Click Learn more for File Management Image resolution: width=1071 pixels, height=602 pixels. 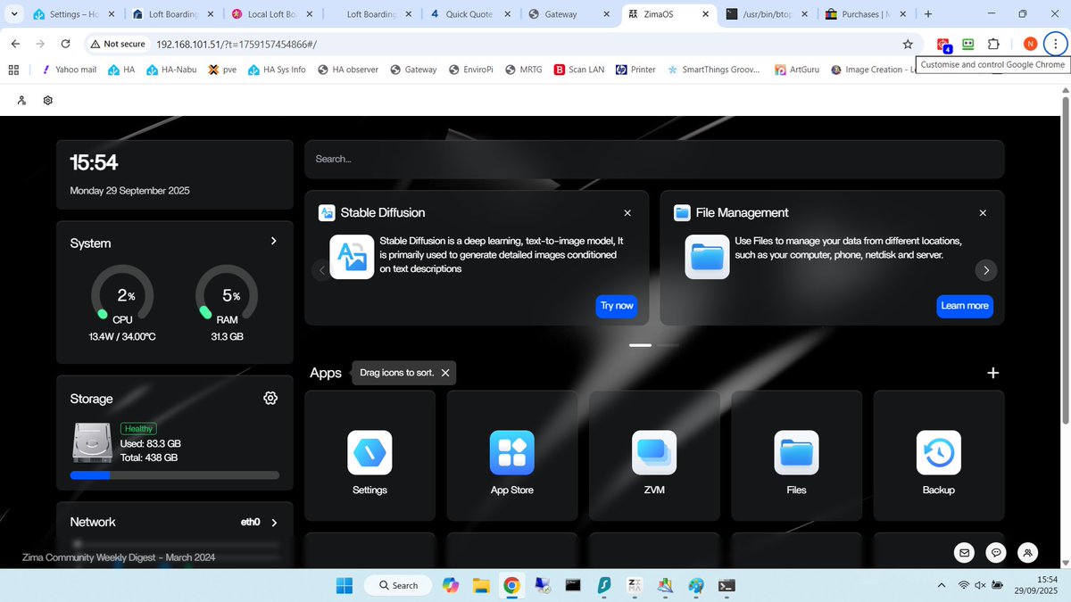coord(965,306)
